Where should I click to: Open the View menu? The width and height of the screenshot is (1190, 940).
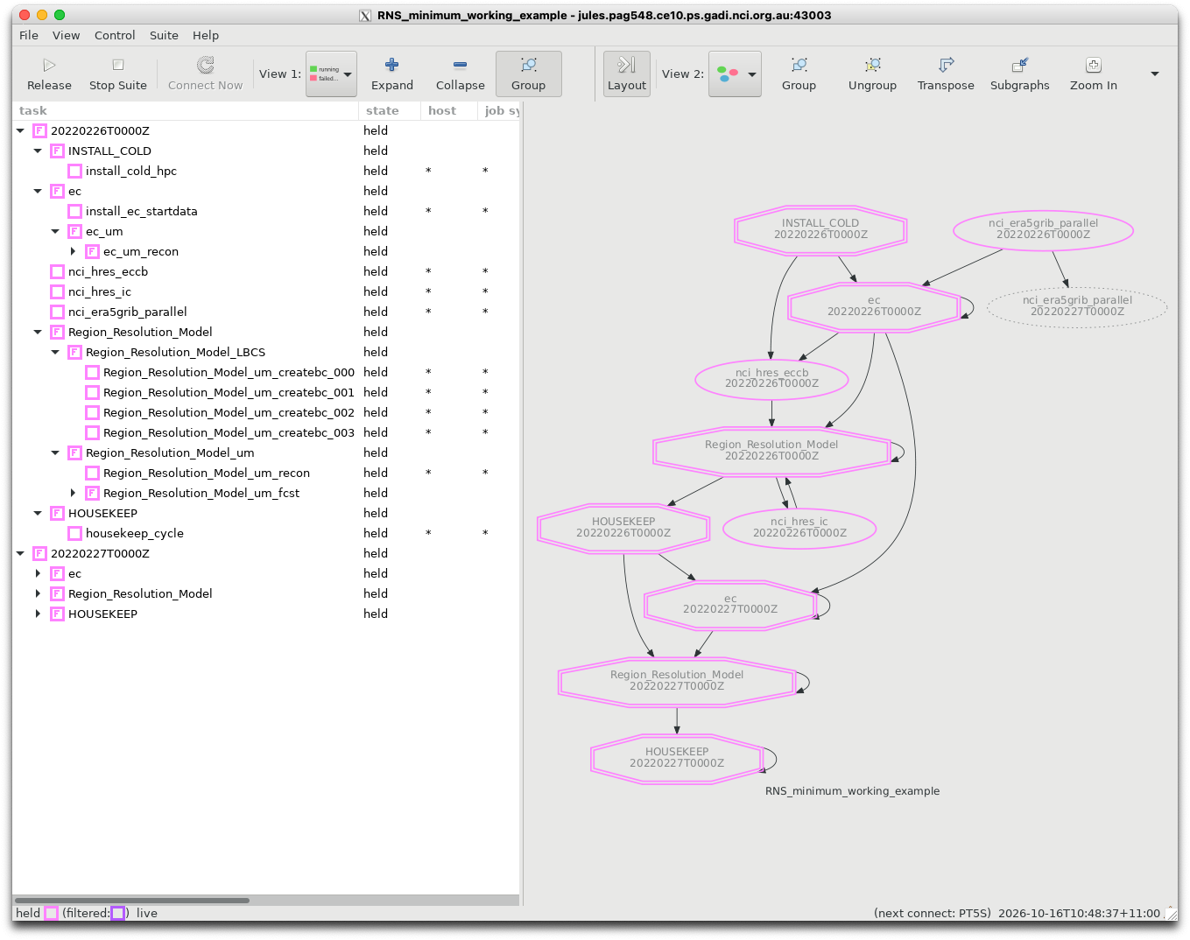(x=66, y=36)
